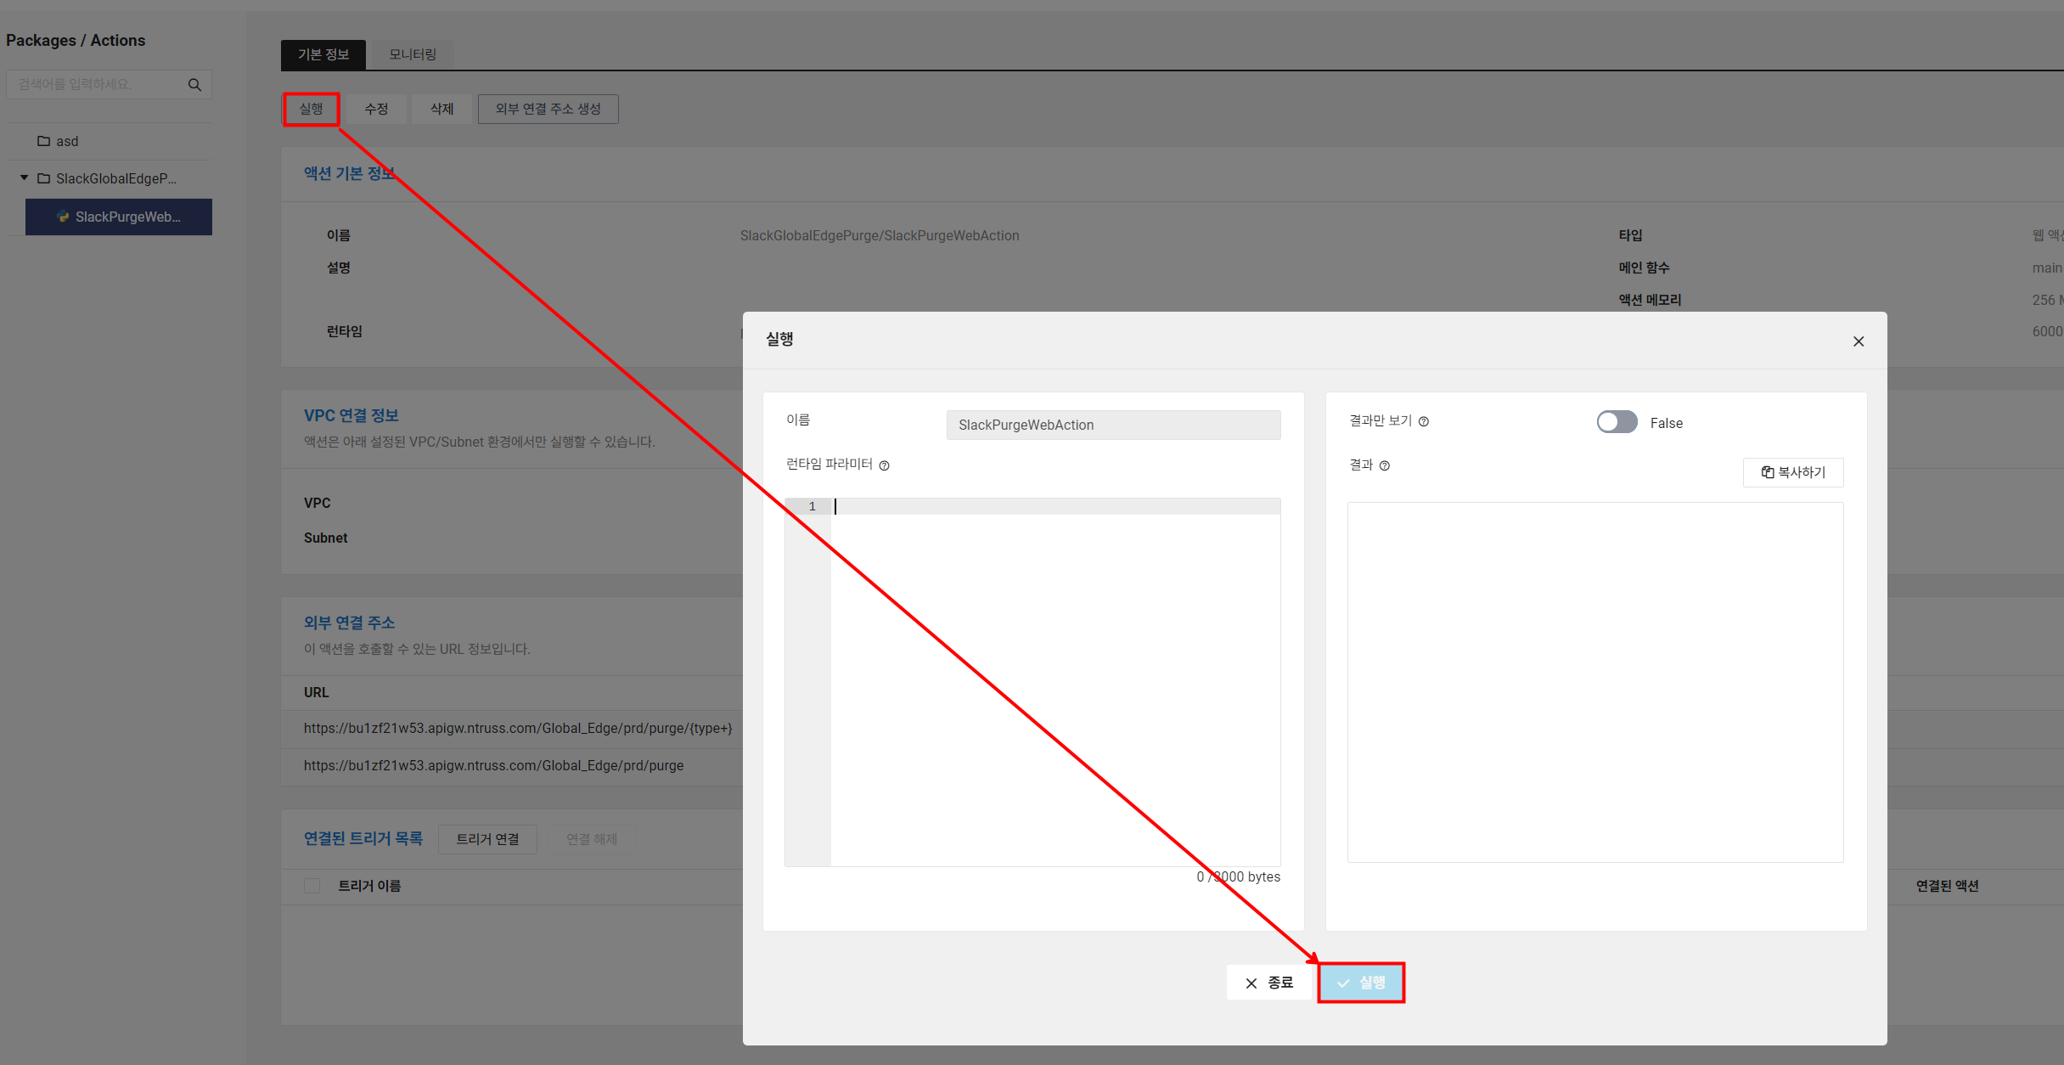Click the asd folder icon
This screenshot has height=1065, width=2064.
(x=44, y=141)
